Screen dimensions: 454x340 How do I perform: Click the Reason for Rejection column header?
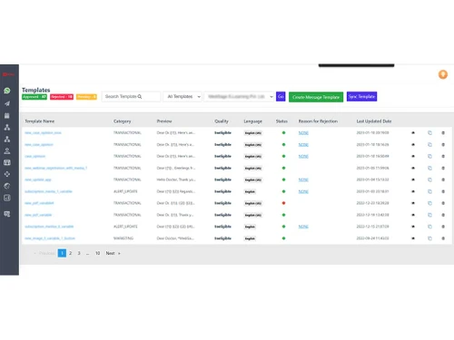click(x=318, y=121)
